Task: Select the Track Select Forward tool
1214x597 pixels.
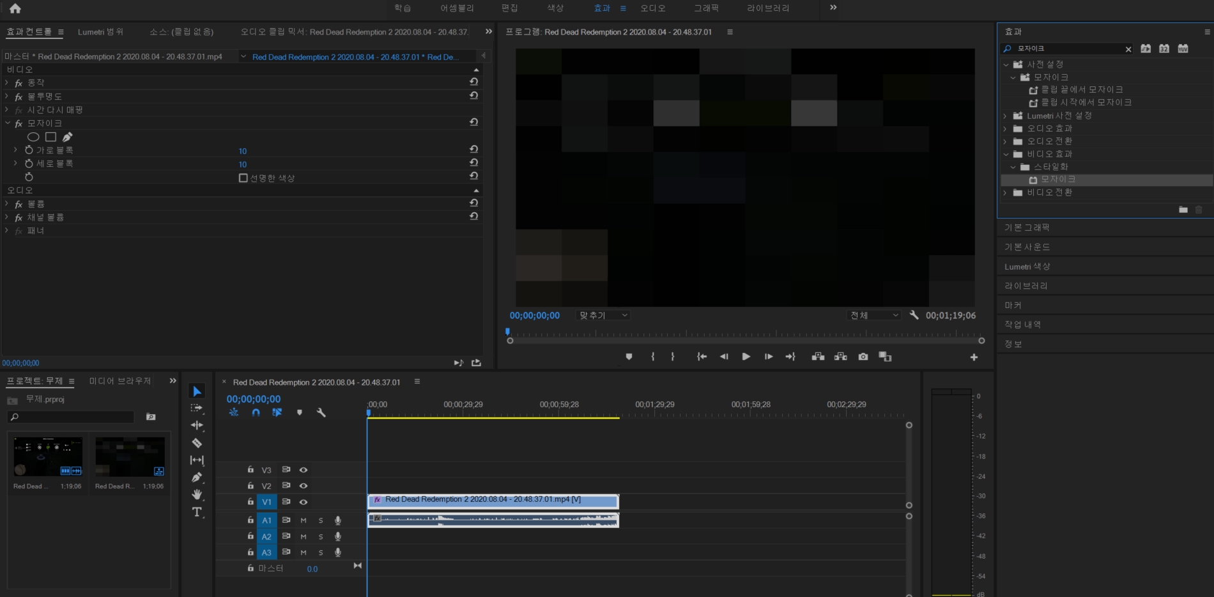Action: click(197, 408)
